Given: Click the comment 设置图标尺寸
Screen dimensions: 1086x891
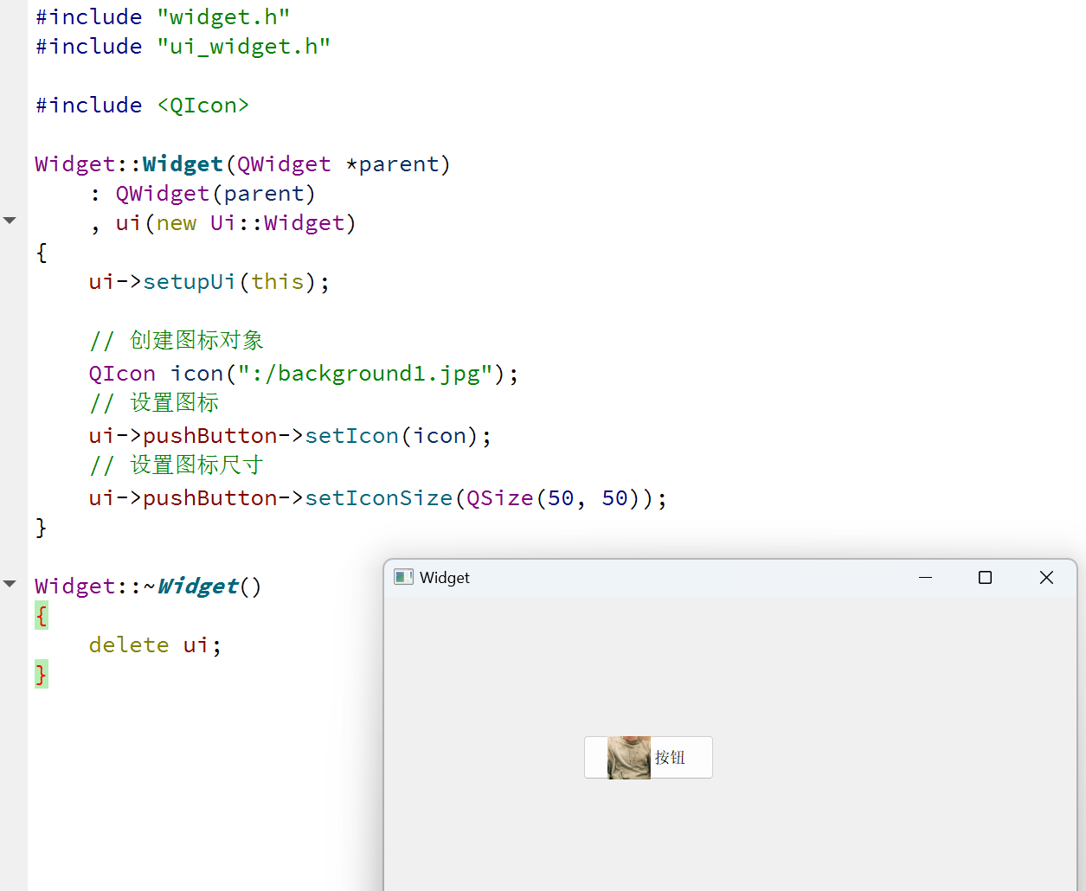Looking at the screenshot, I should (x=177, y=465).
